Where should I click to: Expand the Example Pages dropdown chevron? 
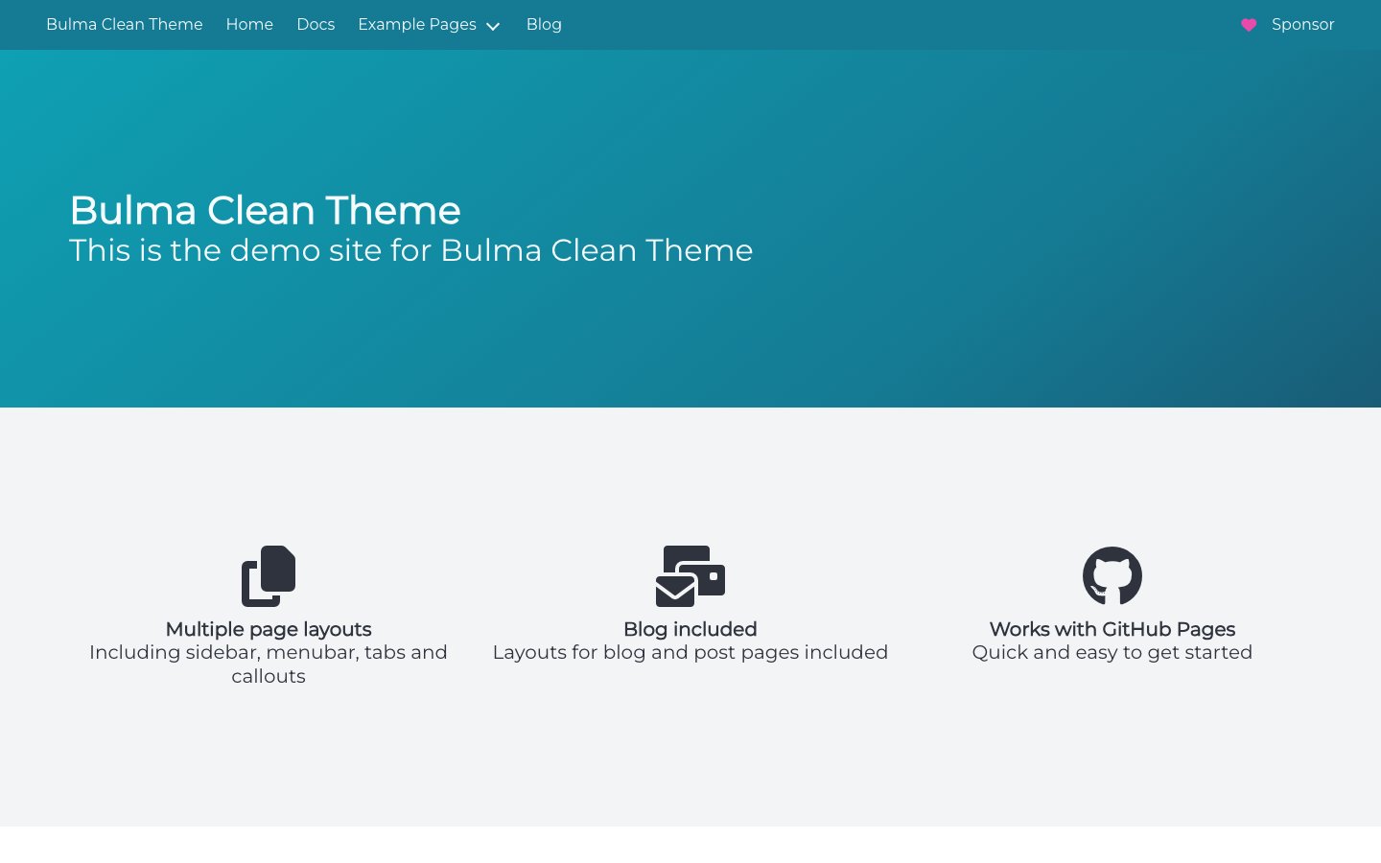point(493,26)
